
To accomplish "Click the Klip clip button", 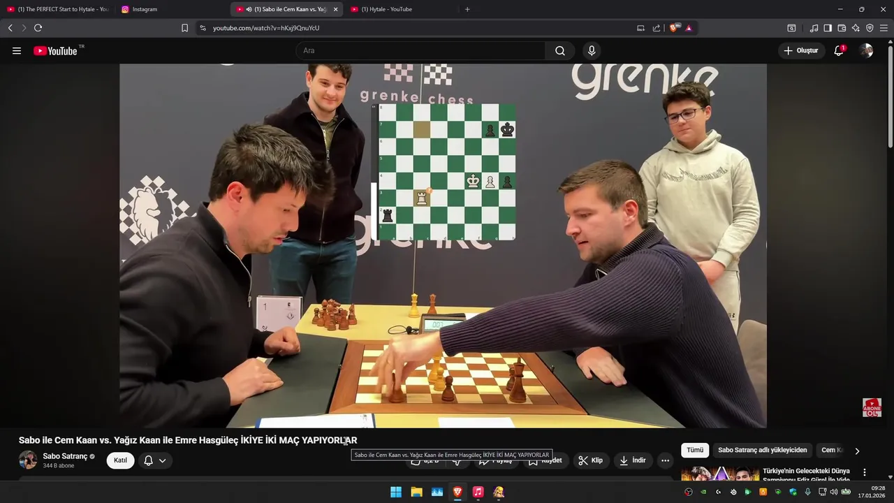I will point(590,460).
